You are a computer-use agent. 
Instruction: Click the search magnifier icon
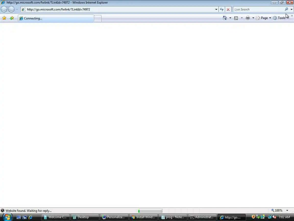pos(286,9)
